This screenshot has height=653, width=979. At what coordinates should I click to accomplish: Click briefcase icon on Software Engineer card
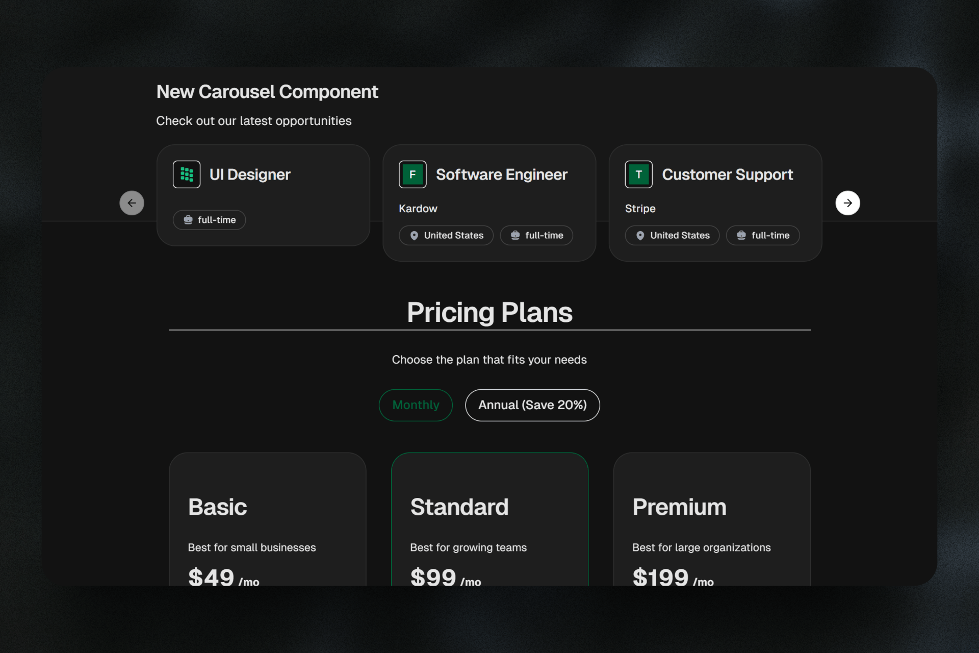click(x=516, y=235)
